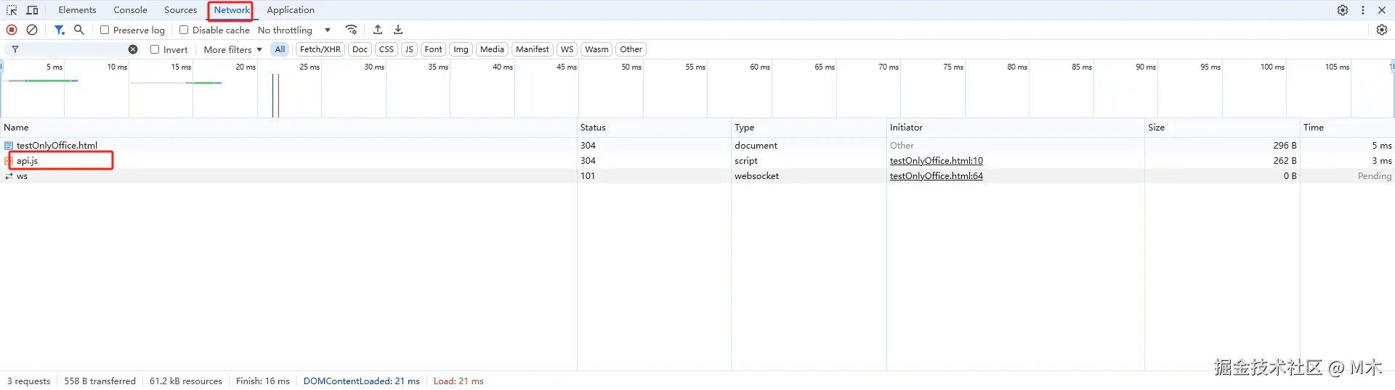Click the 25 ms mark on the timeline overview
Screen dimensions: 1395x390
pyautogui.click(x=310, y=67)
